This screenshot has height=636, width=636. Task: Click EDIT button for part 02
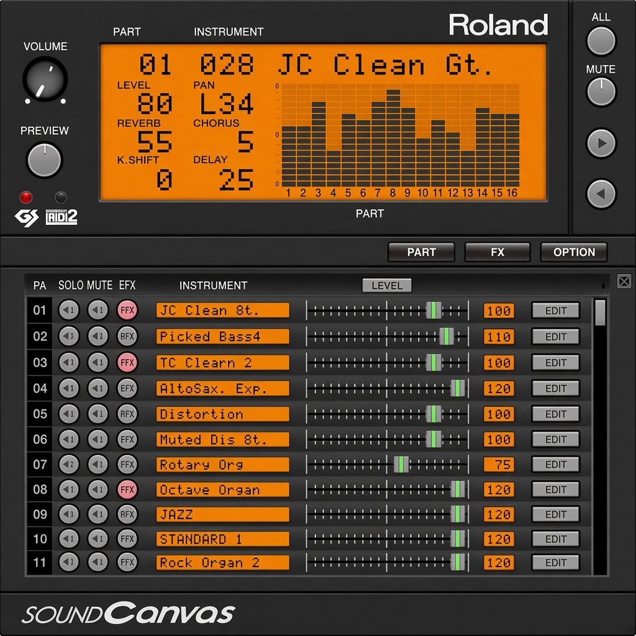[x=555, y=337]
